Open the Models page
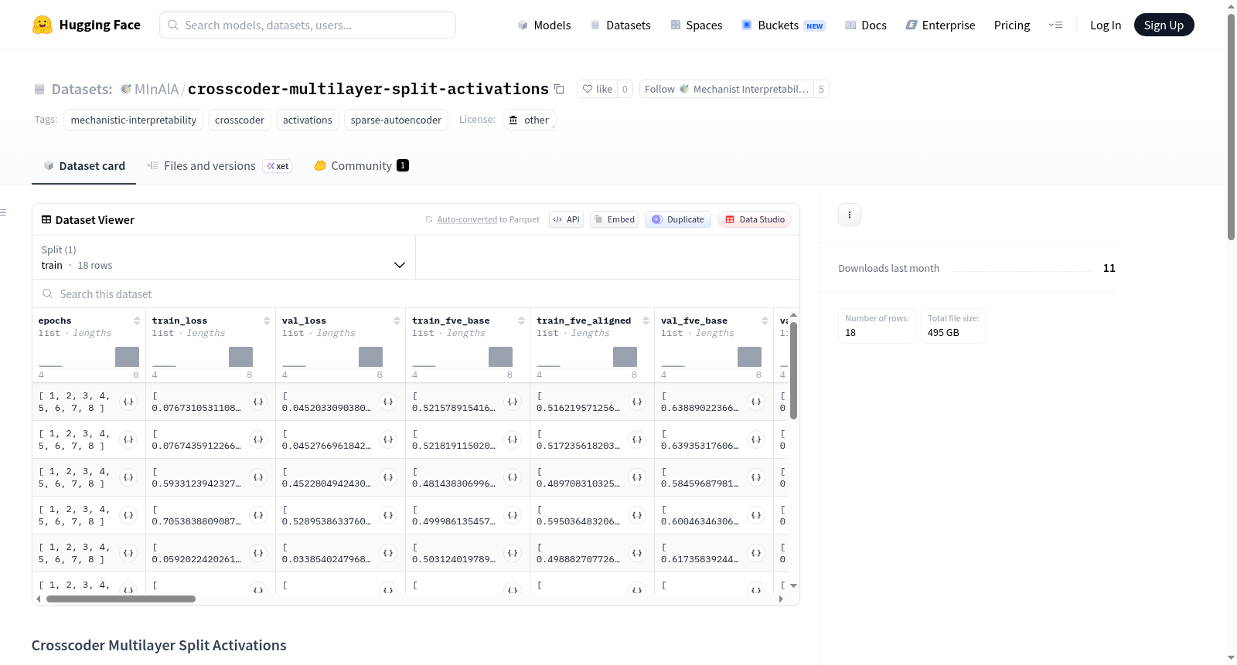Image resolution: width=1237 pixels, height=665 pixels. click(544, 25)
